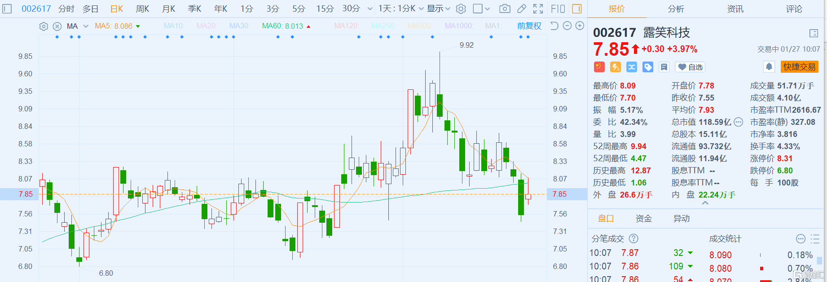Toggle MA10 line visibility
This screenshot has height=282, width=827.
pos(174,26)
